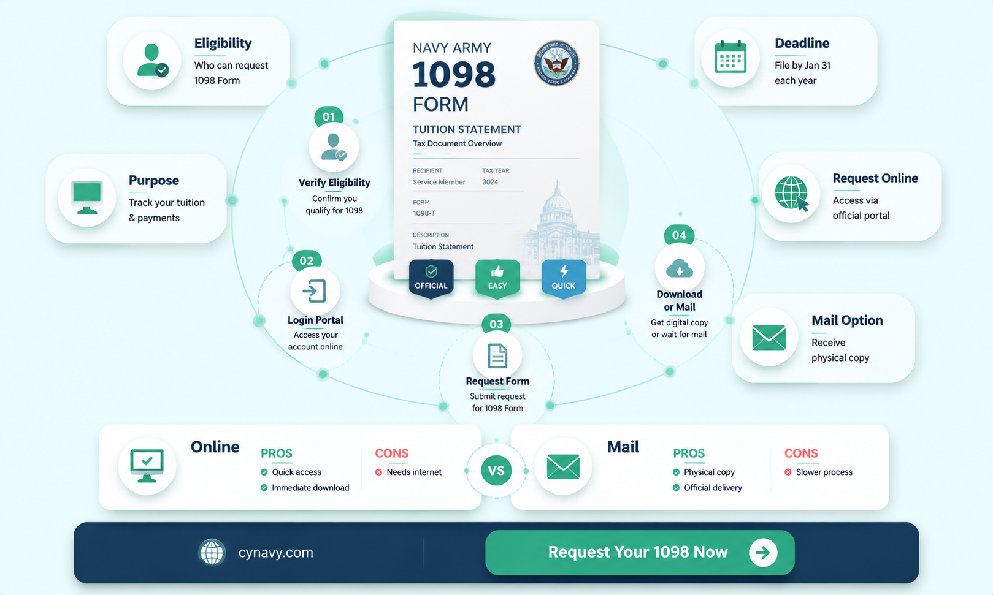Click 'Track your tuition & payments' text
The height and width of the screenshot is (595, 993).
coord(167,210)
